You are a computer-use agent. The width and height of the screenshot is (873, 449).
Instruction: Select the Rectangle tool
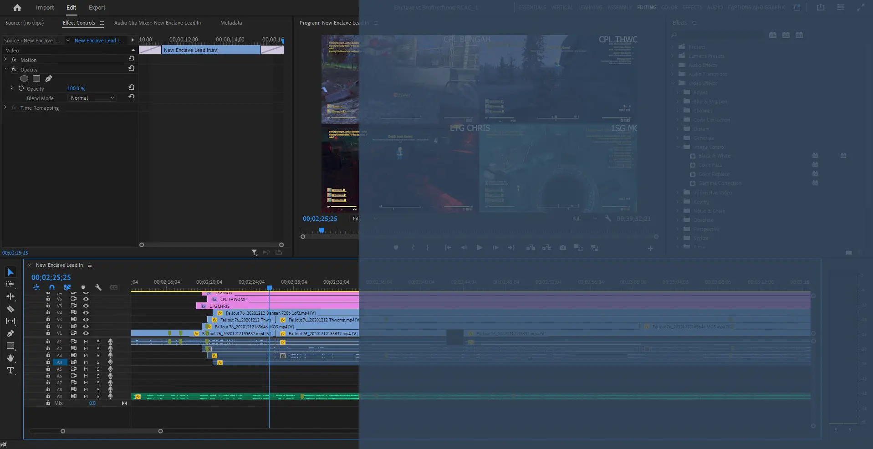(x=10, y=346)
